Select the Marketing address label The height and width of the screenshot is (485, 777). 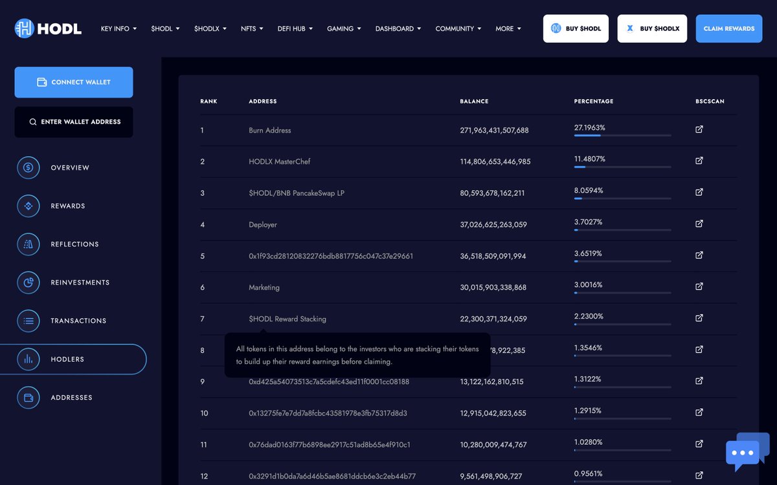point(264,287)
